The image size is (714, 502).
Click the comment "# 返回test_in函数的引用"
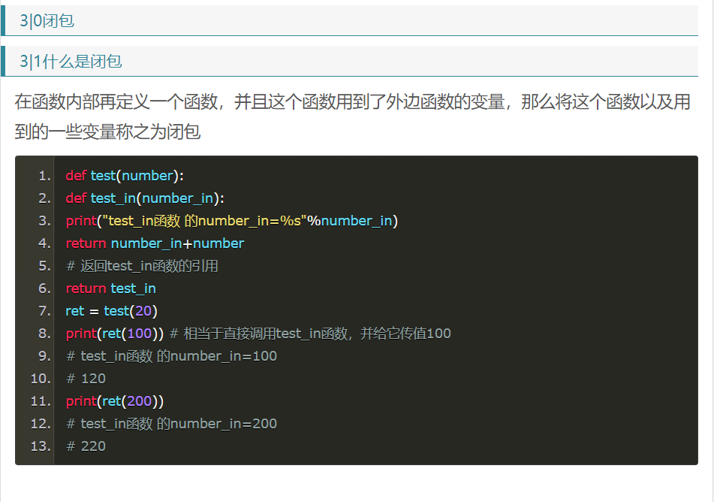[142, 266]
